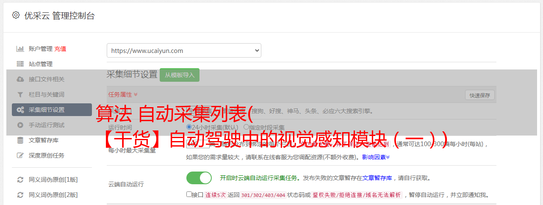
Task: Click the 鉴权失败/拒绝连接/域名无法解析 text
Action: (357, 195)
